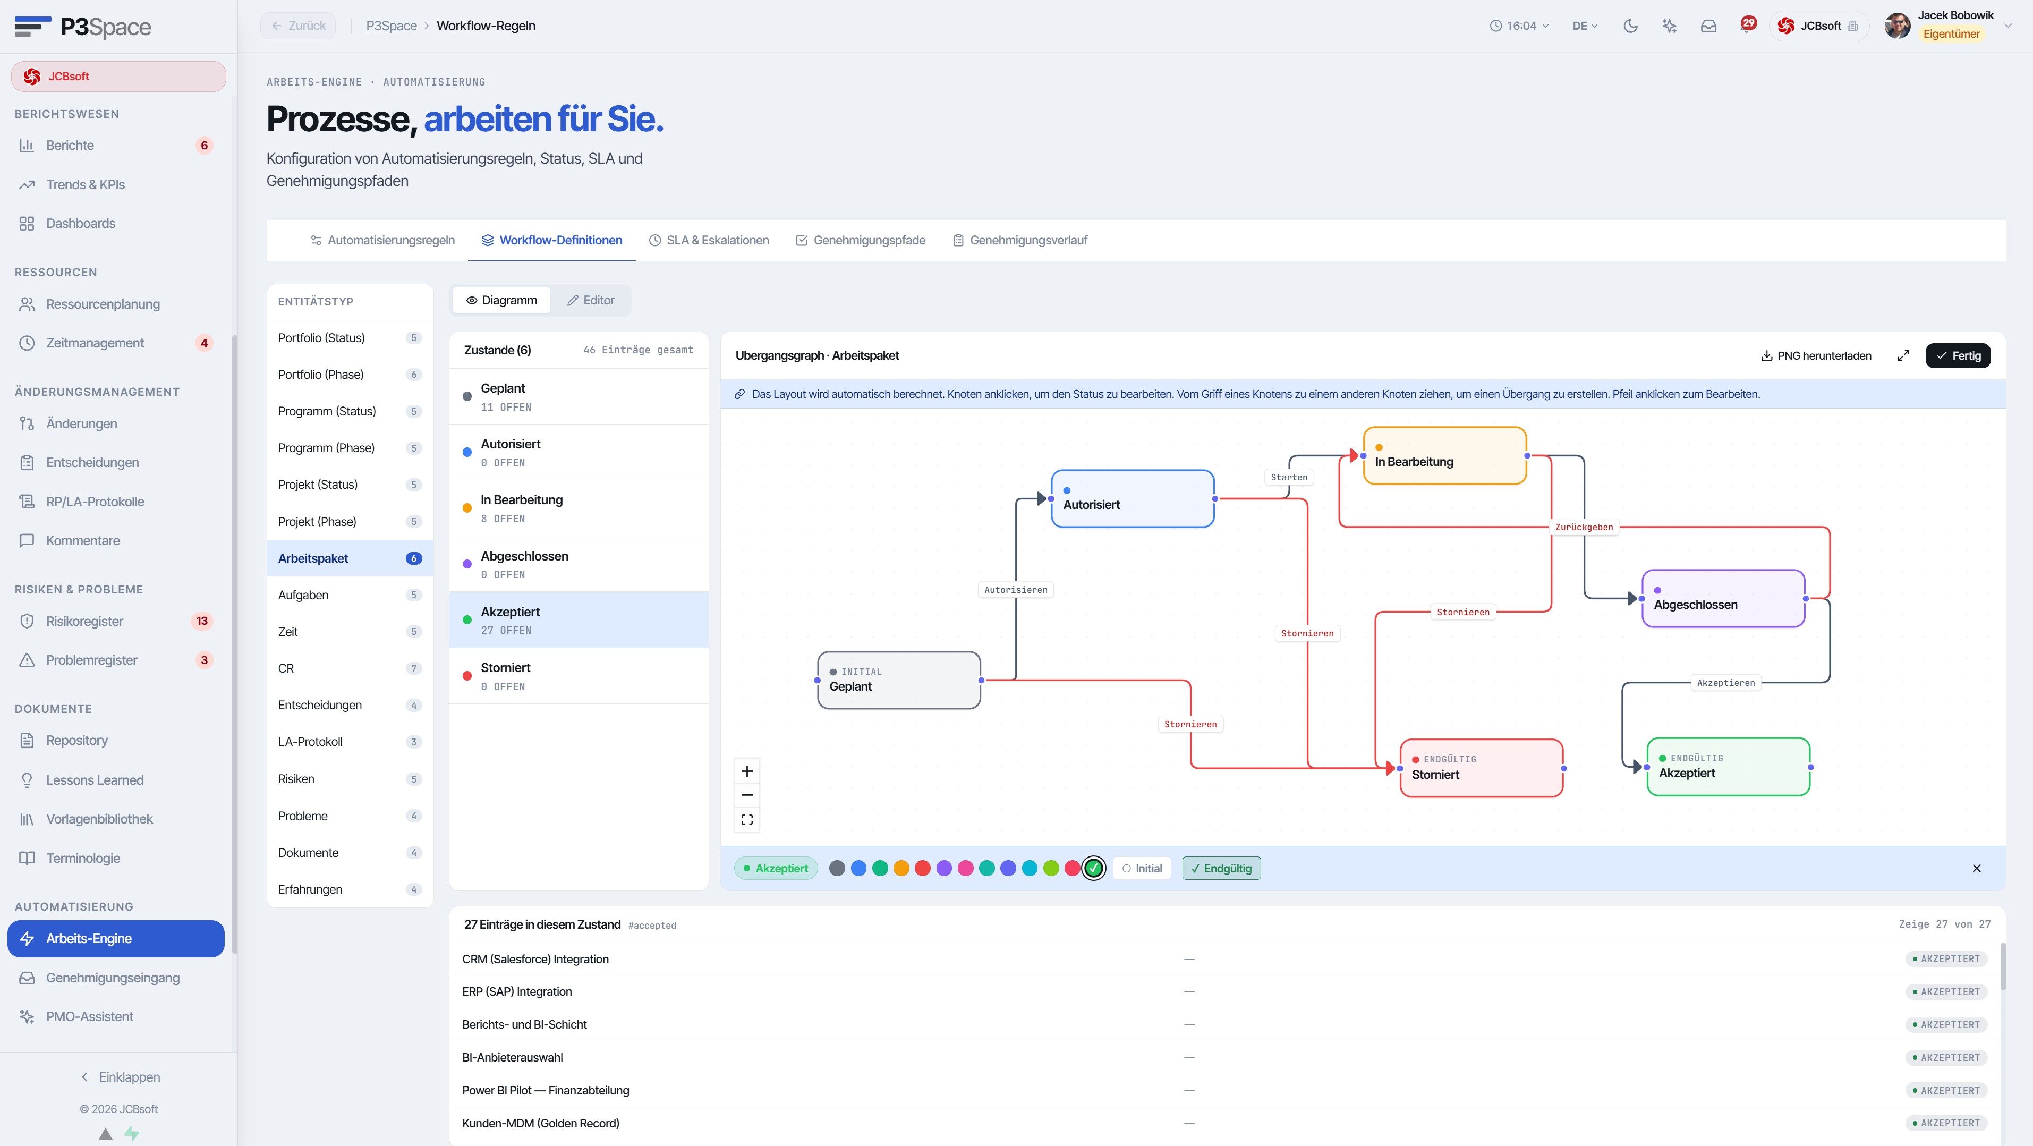
Task: Click the Zurück back button
Action: [299, 26]
